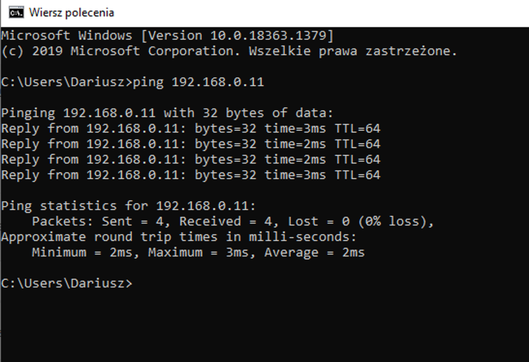
Task: Click "bytes=32" on the third Reply line
Action: [225, 160]
